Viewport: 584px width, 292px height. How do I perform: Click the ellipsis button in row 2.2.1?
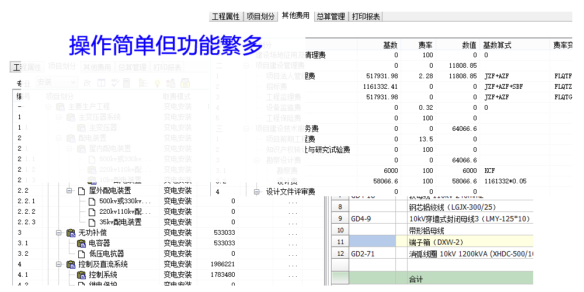tap(293, 203)
